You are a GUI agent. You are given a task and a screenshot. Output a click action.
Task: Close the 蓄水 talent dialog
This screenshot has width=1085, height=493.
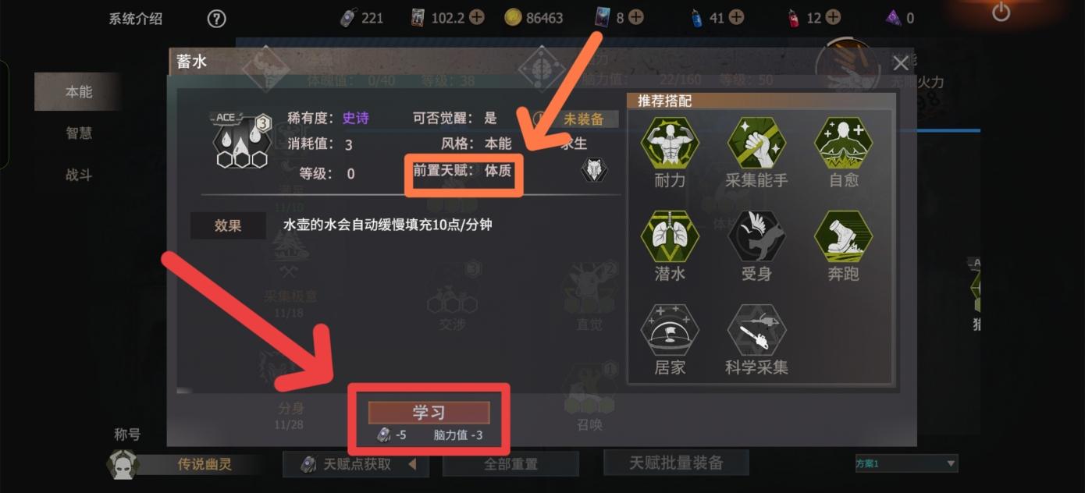click(x=901, y=63)
